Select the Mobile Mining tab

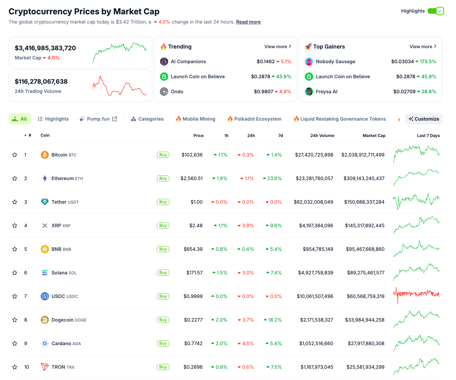[196, 119]
